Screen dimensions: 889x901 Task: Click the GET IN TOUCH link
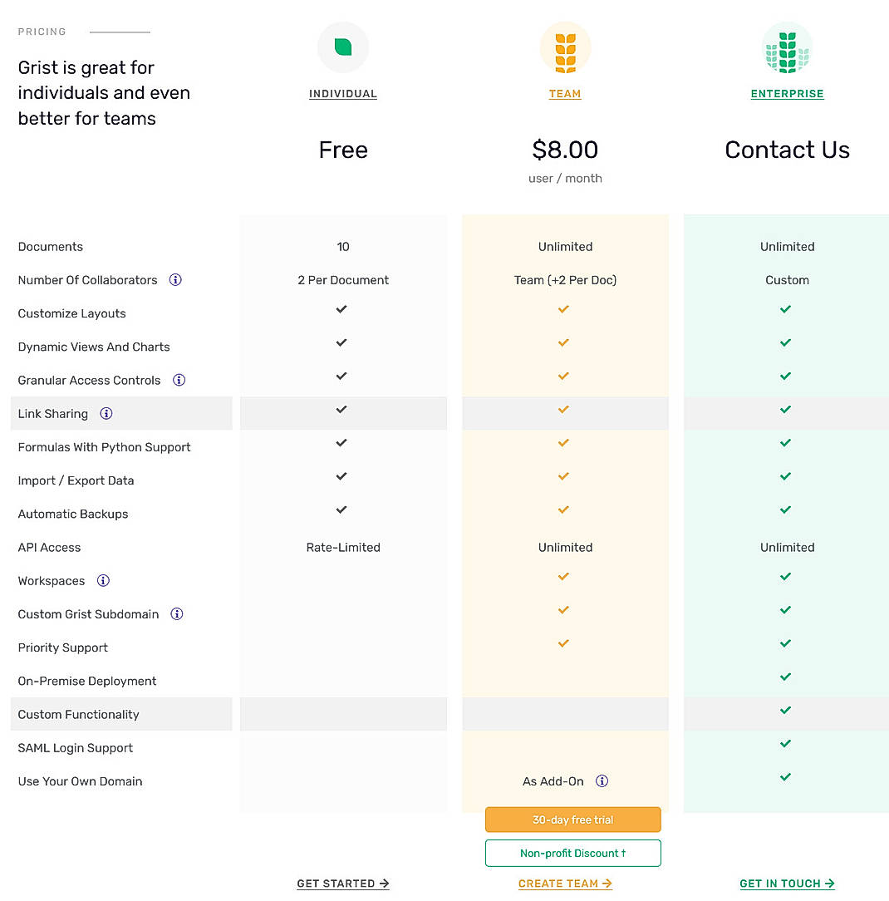click(787, 884)
